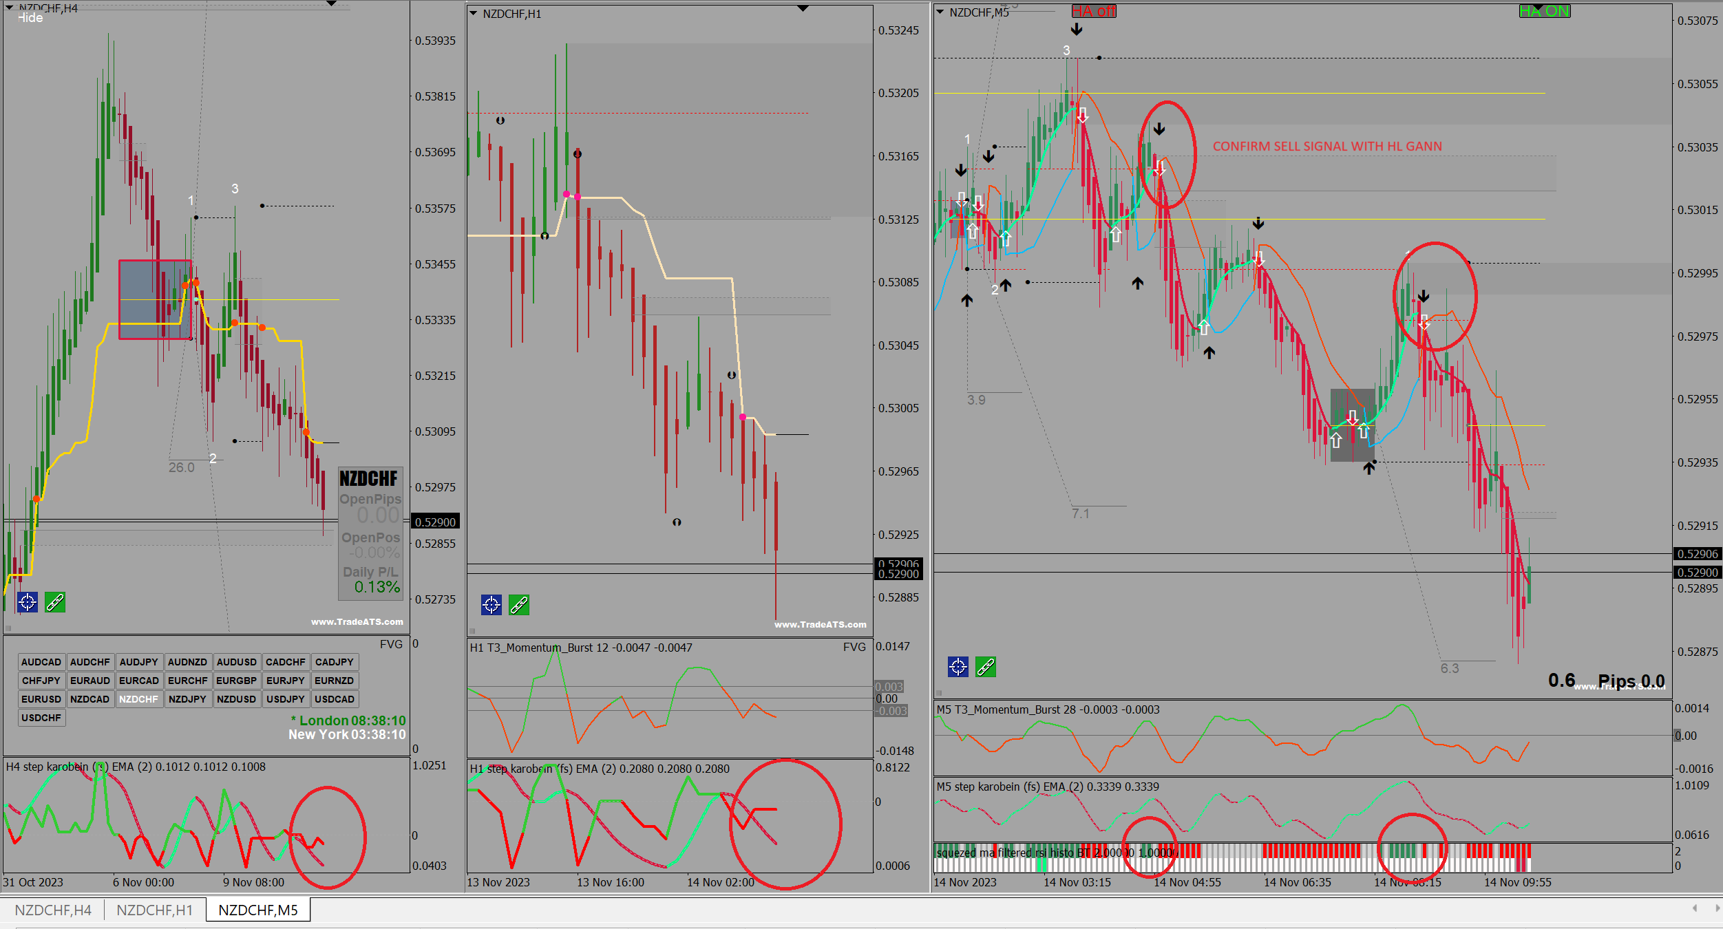Viewport: 1723px width, 929px height.
Task: Switch to NZDCHF,H1 chart tab
Action: [x=154, y=910]
